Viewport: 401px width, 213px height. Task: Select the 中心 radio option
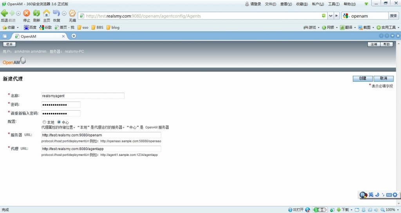(x=59, y=122)
